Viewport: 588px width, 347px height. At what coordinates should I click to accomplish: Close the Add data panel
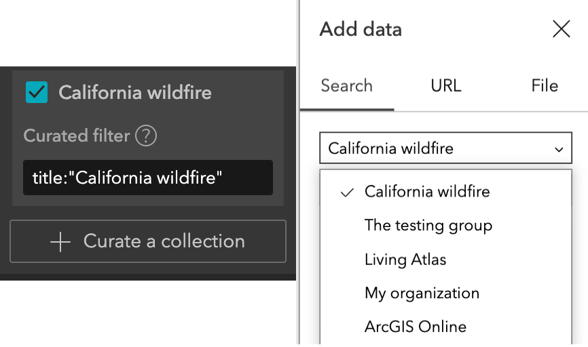561,29
